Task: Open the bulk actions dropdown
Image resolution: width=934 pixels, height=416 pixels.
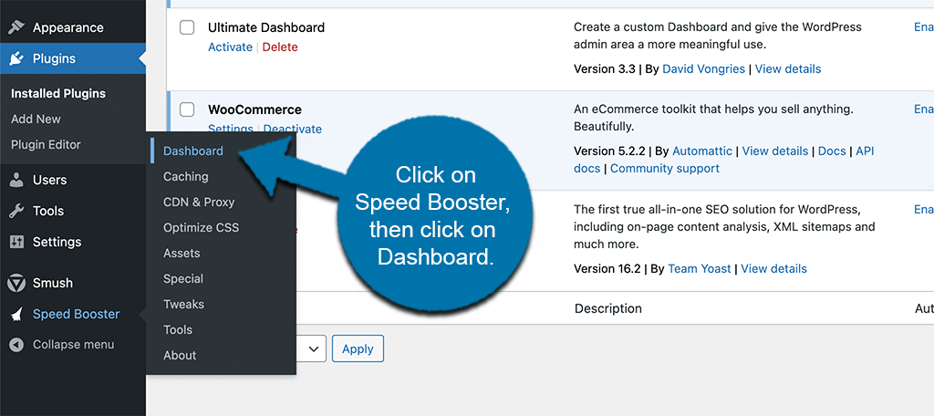Action: click(311, 348)
